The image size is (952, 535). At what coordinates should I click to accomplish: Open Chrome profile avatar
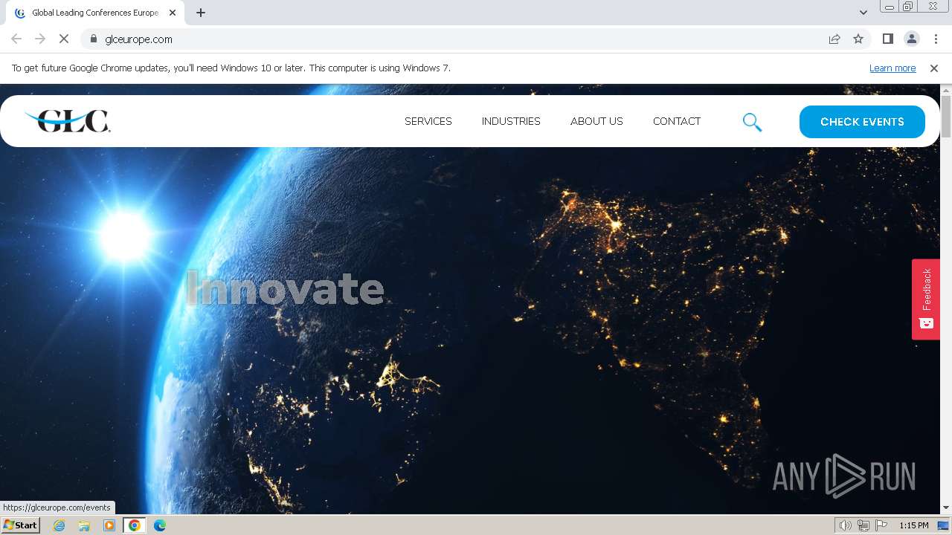911,39
